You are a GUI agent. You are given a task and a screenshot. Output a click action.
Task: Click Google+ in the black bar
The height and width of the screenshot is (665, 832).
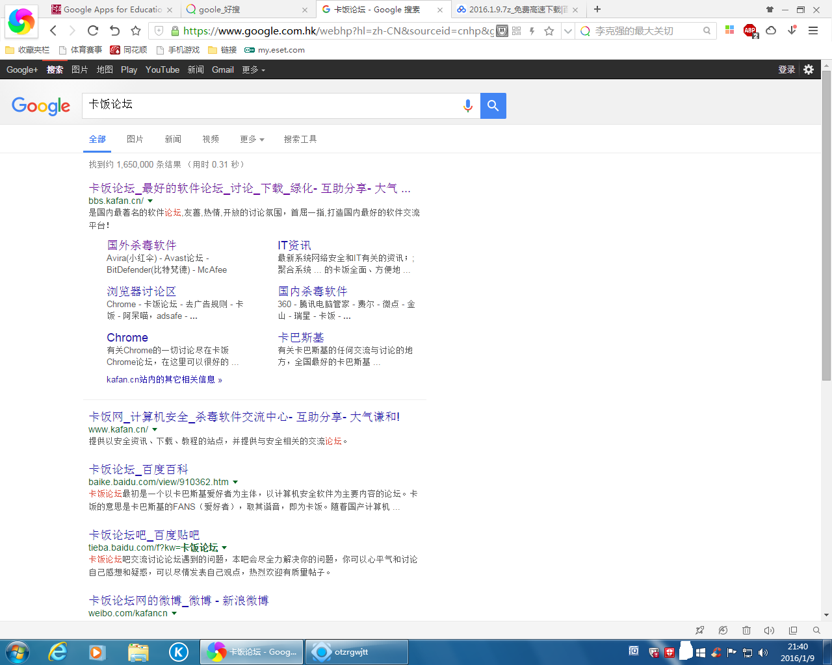point(22,69)
